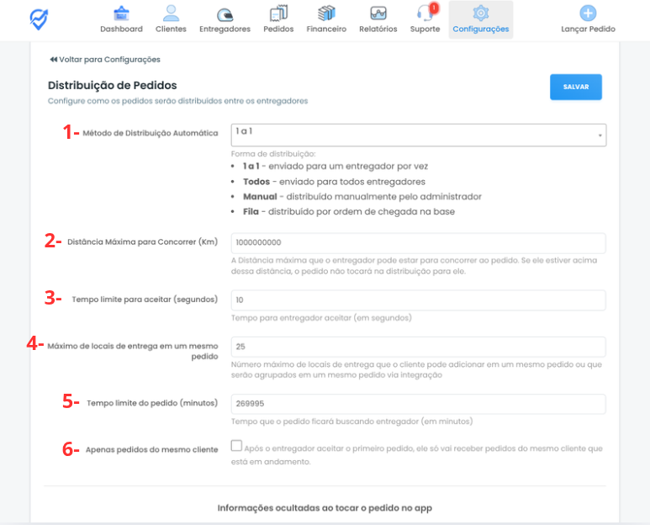The width and height of the screenshot is (650, 525).
Task: Enable Apenas pedidos do mesmo cliente checkbox
Action: [236, 446]
